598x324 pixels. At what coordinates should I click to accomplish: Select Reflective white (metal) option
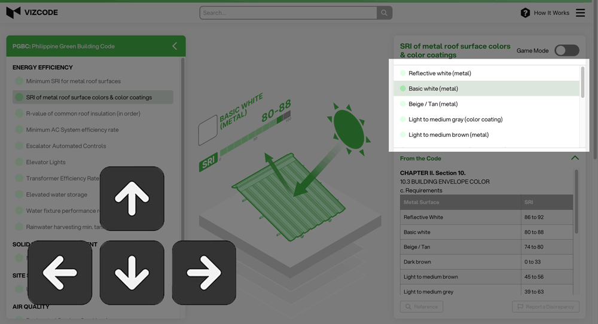pos(440,74)
